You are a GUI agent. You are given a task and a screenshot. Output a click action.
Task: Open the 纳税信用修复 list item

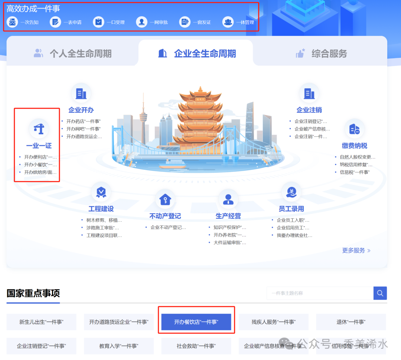tap(356, 165)
